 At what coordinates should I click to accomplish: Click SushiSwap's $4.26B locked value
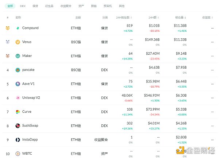click(181, 123)
